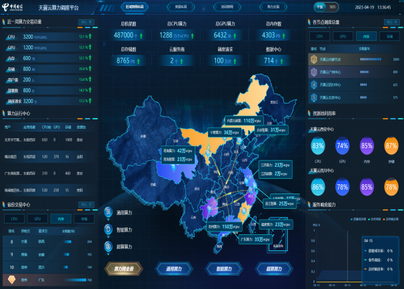
Task: Click the blue rank 5 hexagon badge
Action: 313,97
